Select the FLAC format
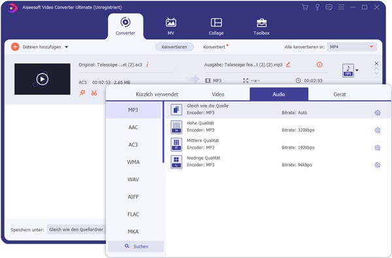This screenshot has height=258, width=392. (x=133, y=214)
